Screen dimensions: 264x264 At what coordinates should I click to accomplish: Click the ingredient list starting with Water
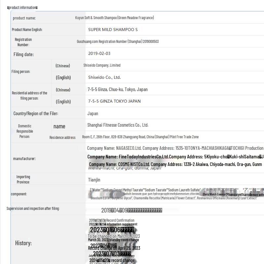(145, 190)
